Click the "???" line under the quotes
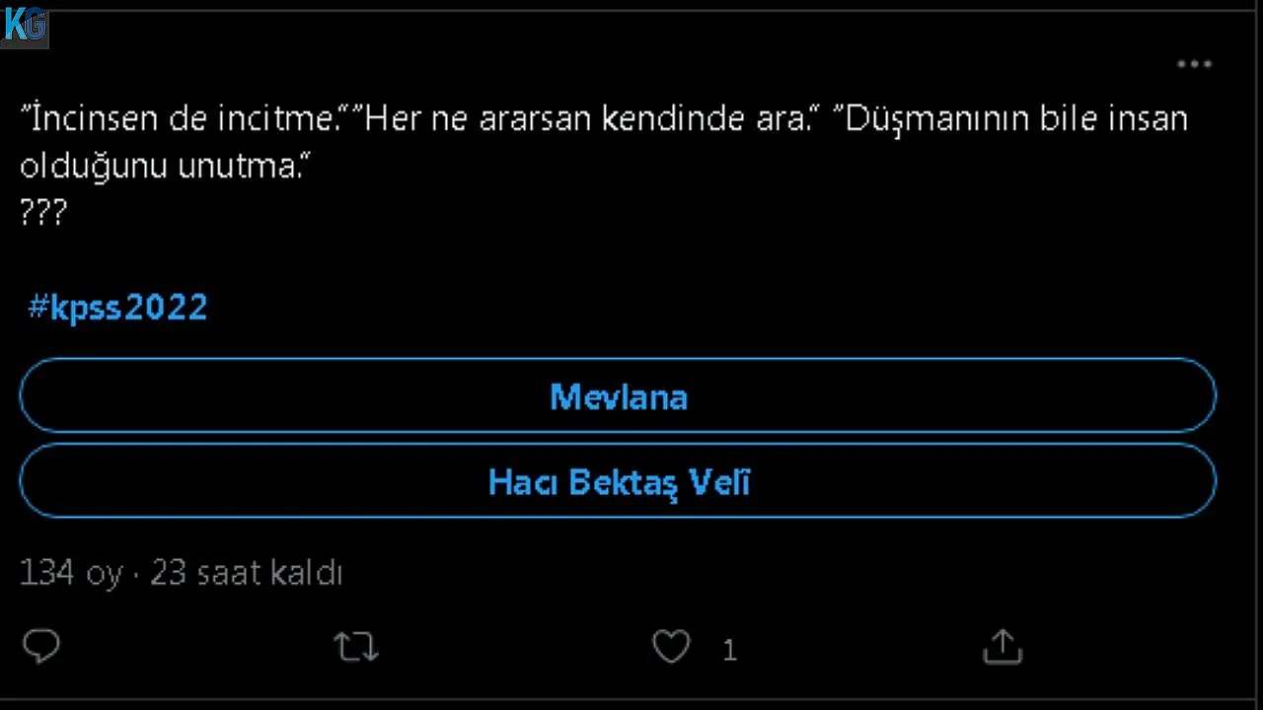1263x710 pixels. [x=42, y=213]
